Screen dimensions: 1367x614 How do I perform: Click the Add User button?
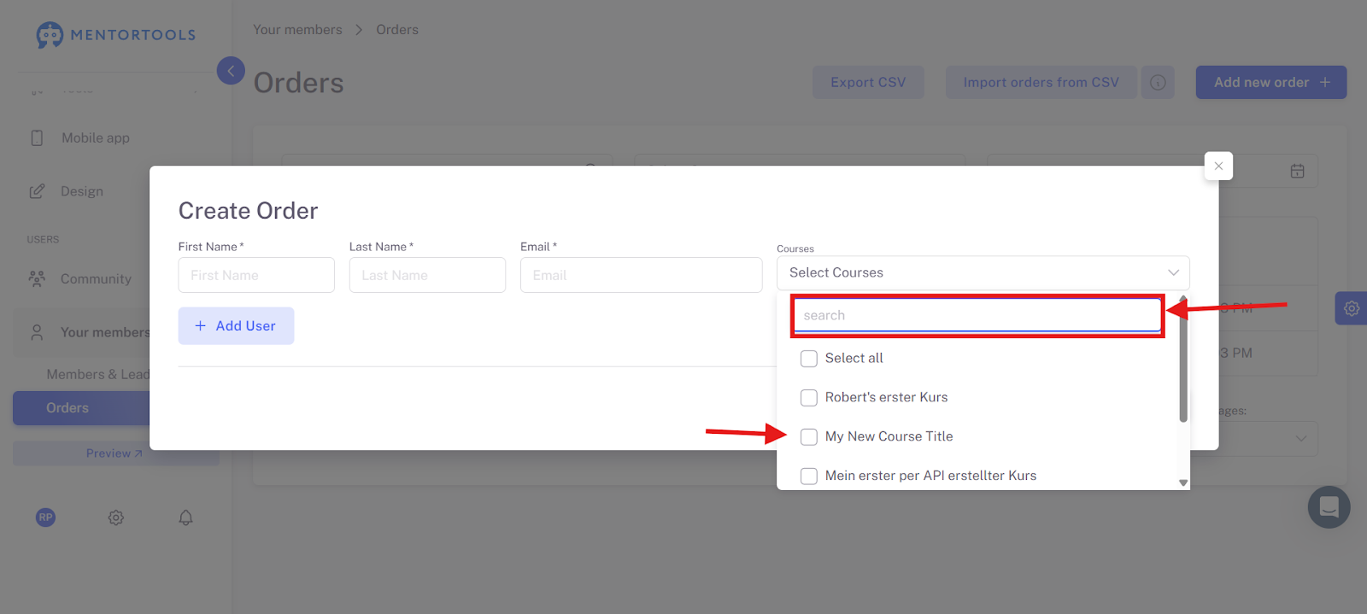tap(236, 326)
